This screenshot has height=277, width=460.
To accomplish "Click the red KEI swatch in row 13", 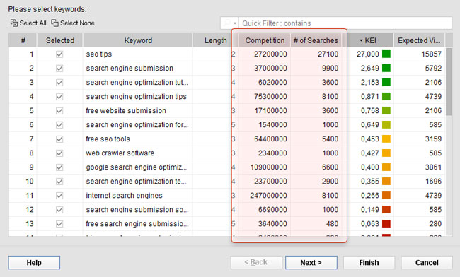I will 386,224.
